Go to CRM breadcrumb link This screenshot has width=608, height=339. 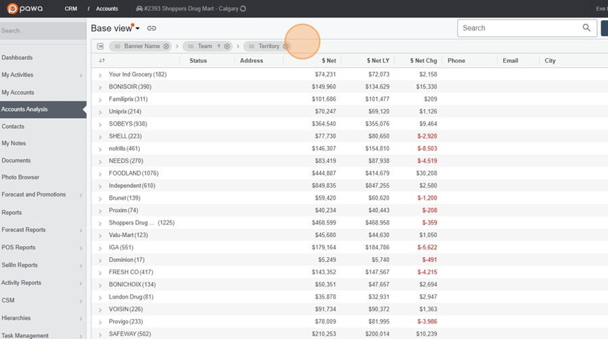pos(71,9)
